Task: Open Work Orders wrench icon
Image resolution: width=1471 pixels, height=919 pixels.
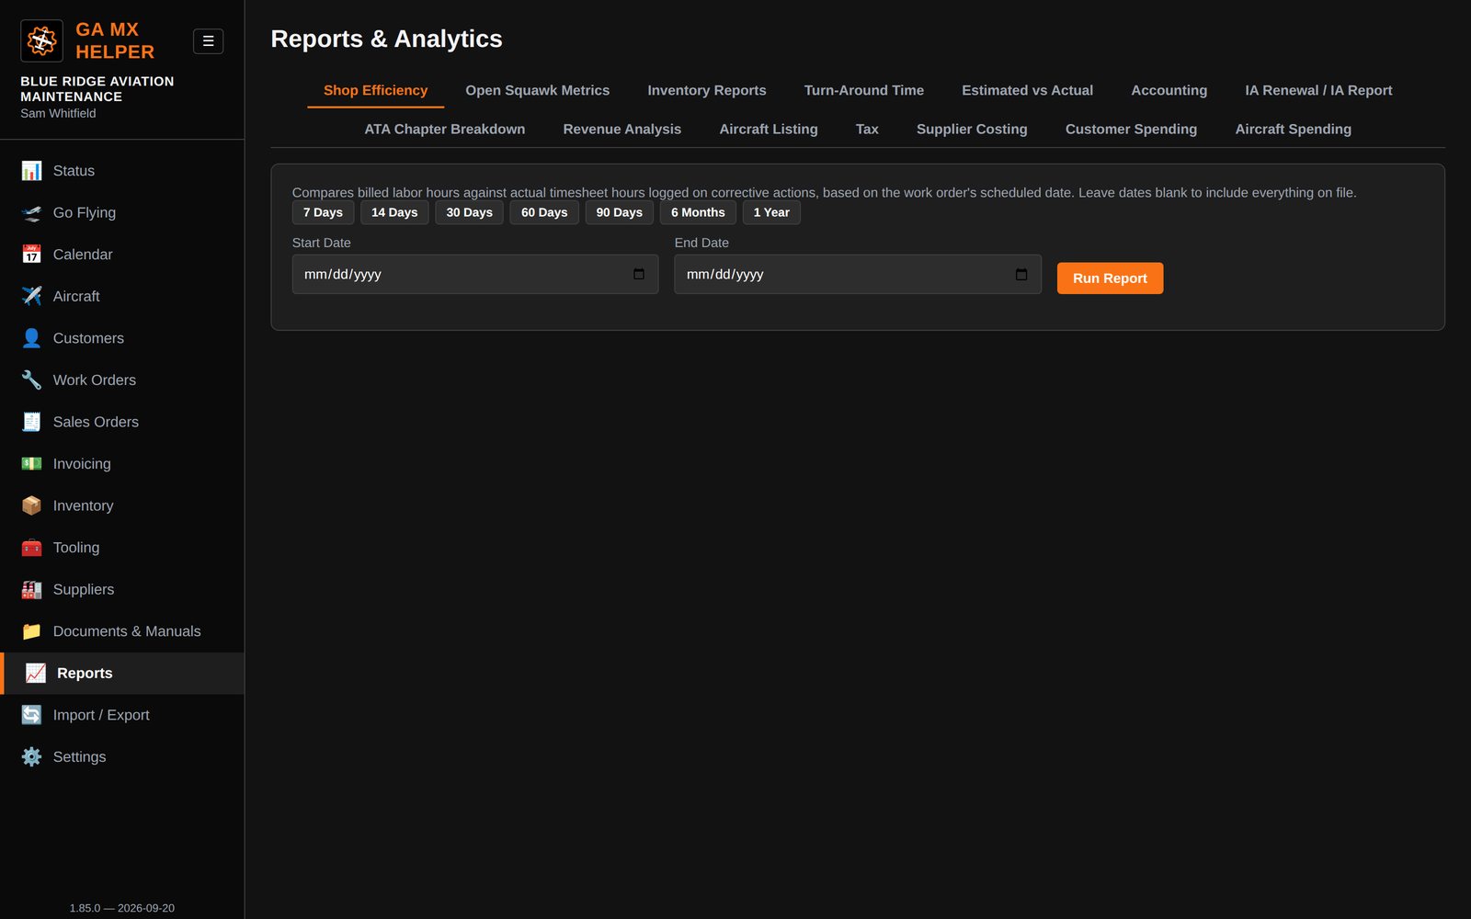Action: point(31,380)
